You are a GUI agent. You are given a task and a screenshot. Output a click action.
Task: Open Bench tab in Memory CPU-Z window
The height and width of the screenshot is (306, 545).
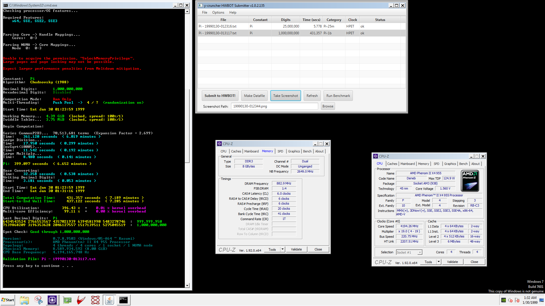pyautogui.click(x=307, y=151)
